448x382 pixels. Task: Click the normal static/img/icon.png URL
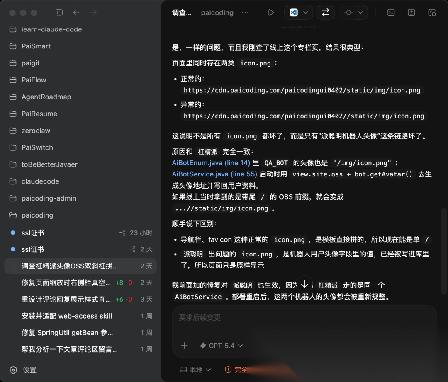(x=302, y=90)
